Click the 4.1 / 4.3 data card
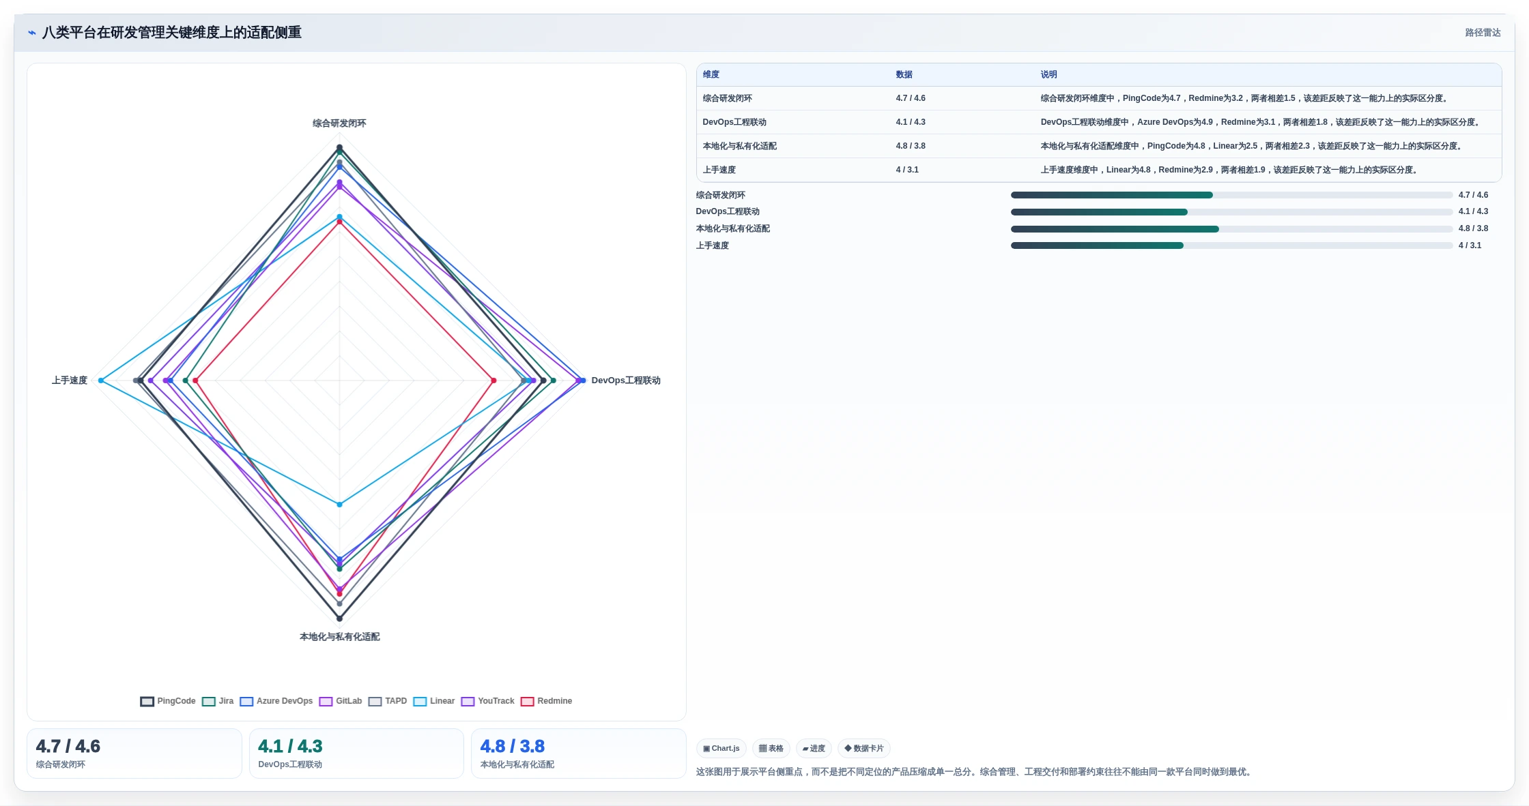Image resolution: width=1529 pixels, height=806 pixels. coord(356,753)
